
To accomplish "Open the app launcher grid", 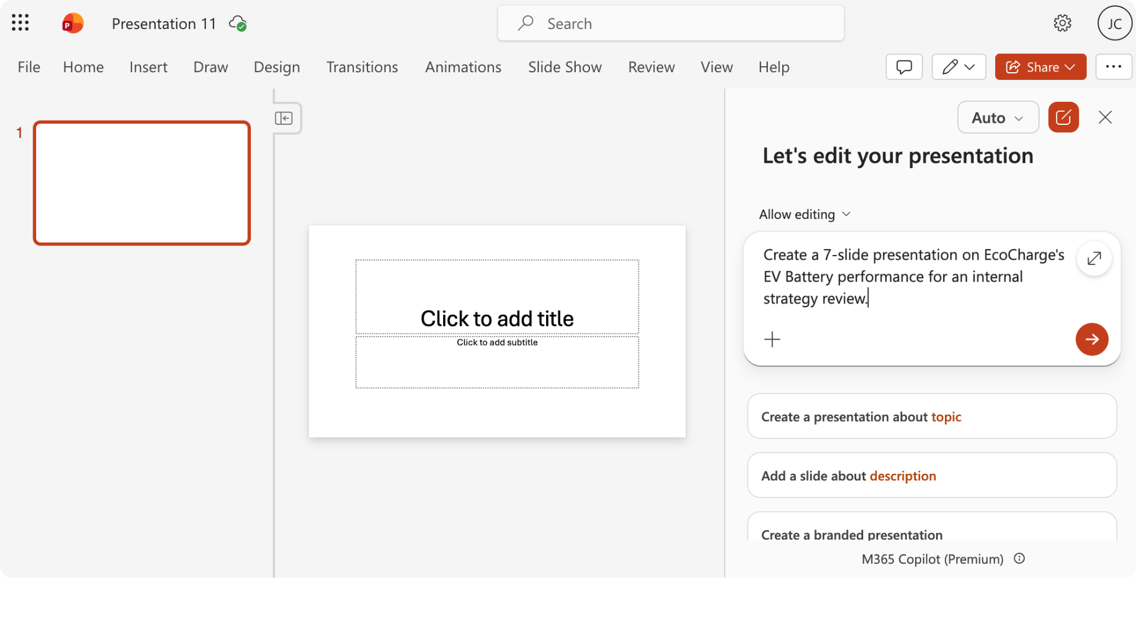I will [20, 23].
